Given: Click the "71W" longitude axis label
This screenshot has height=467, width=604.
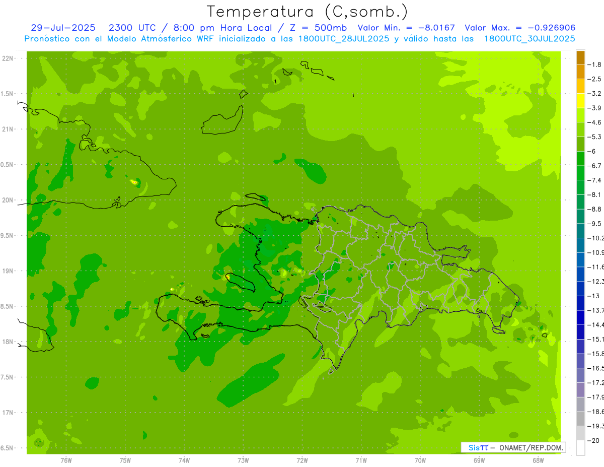Looking at the screenshot, I should 361,460.
